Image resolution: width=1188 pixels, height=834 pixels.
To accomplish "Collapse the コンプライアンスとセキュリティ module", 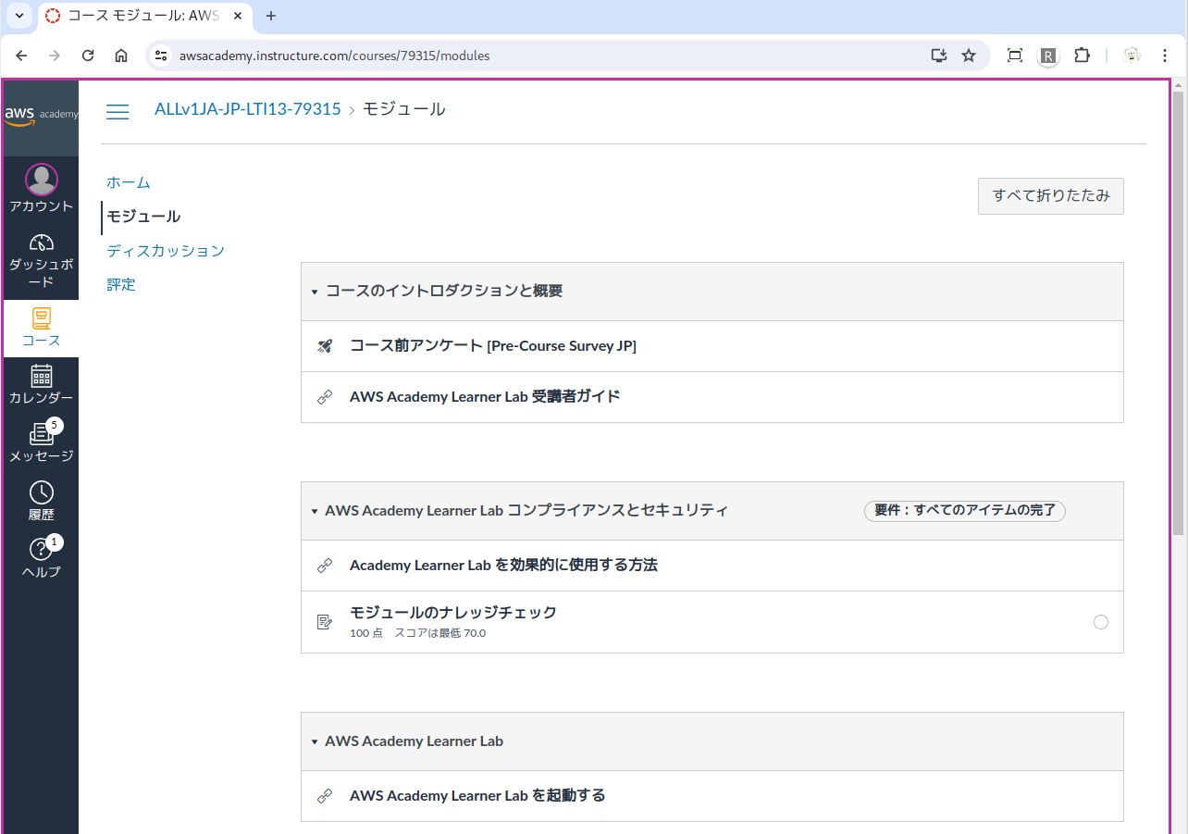I will [x=315, y=511].
